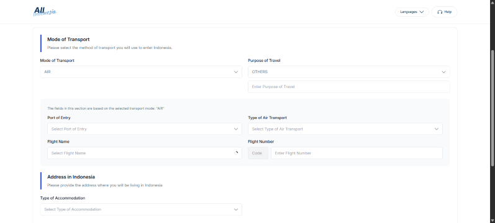Expand the Select Type of Air Transport dropdown
Screen dimensions: 495x223
point(345,129)
